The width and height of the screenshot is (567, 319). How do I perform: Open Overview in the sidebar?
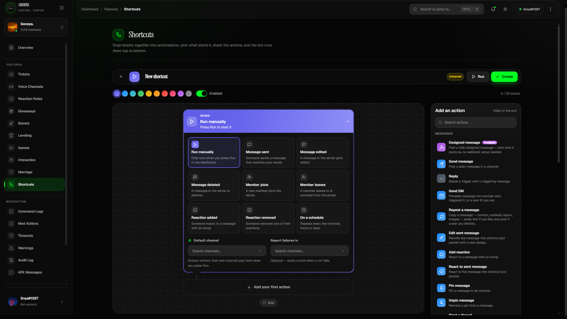click(34, 48)
